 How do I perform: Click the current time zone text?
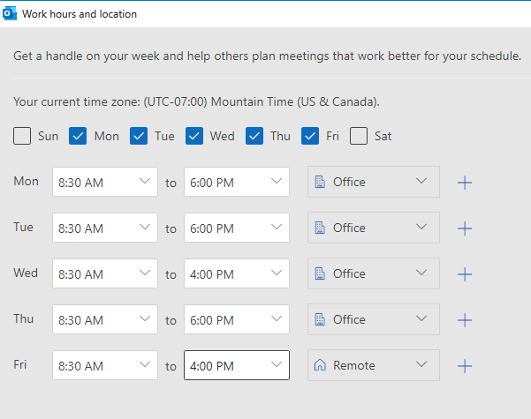pos(196,101)
